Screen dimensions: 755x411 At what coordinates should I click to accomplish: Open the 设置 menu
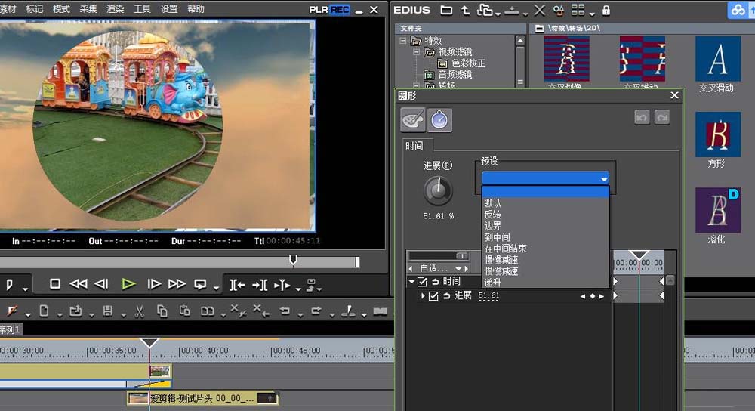coord(169,9)
